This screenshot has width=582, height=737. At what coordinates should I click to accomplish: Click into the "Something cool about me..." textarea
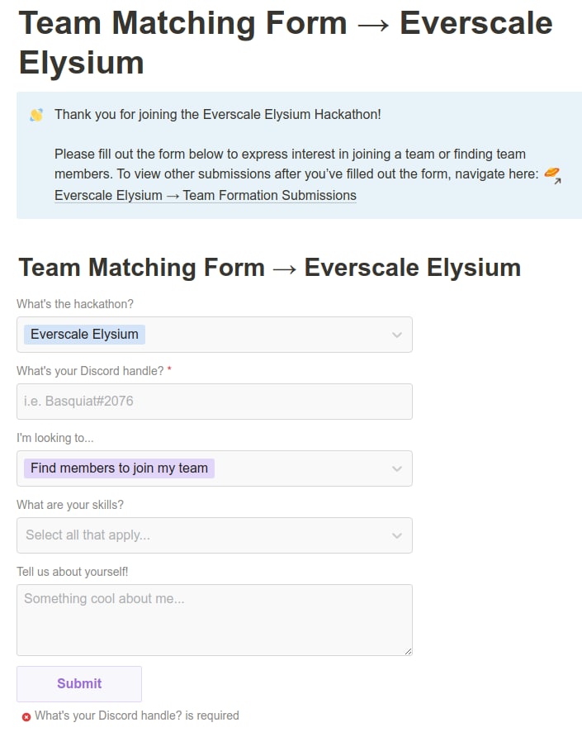214,620
